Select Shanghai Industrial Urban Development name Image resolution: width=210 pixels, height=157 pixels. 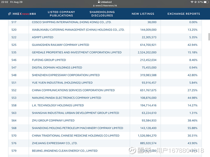[x=75, y=113]
